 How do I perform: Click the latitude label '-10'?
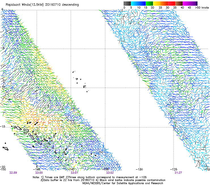click(x=3, y=87)
